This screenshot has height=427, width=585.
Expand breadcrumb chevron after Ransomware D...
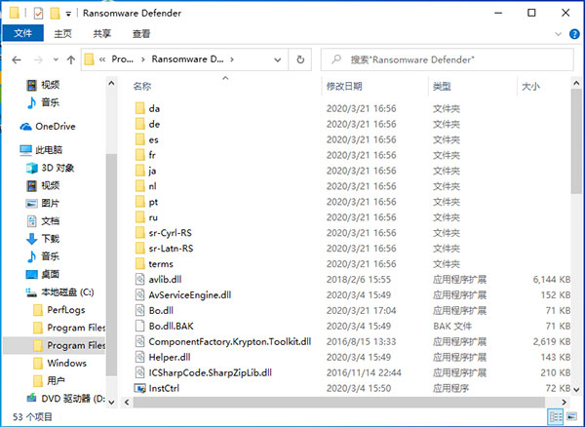[232, 59]
